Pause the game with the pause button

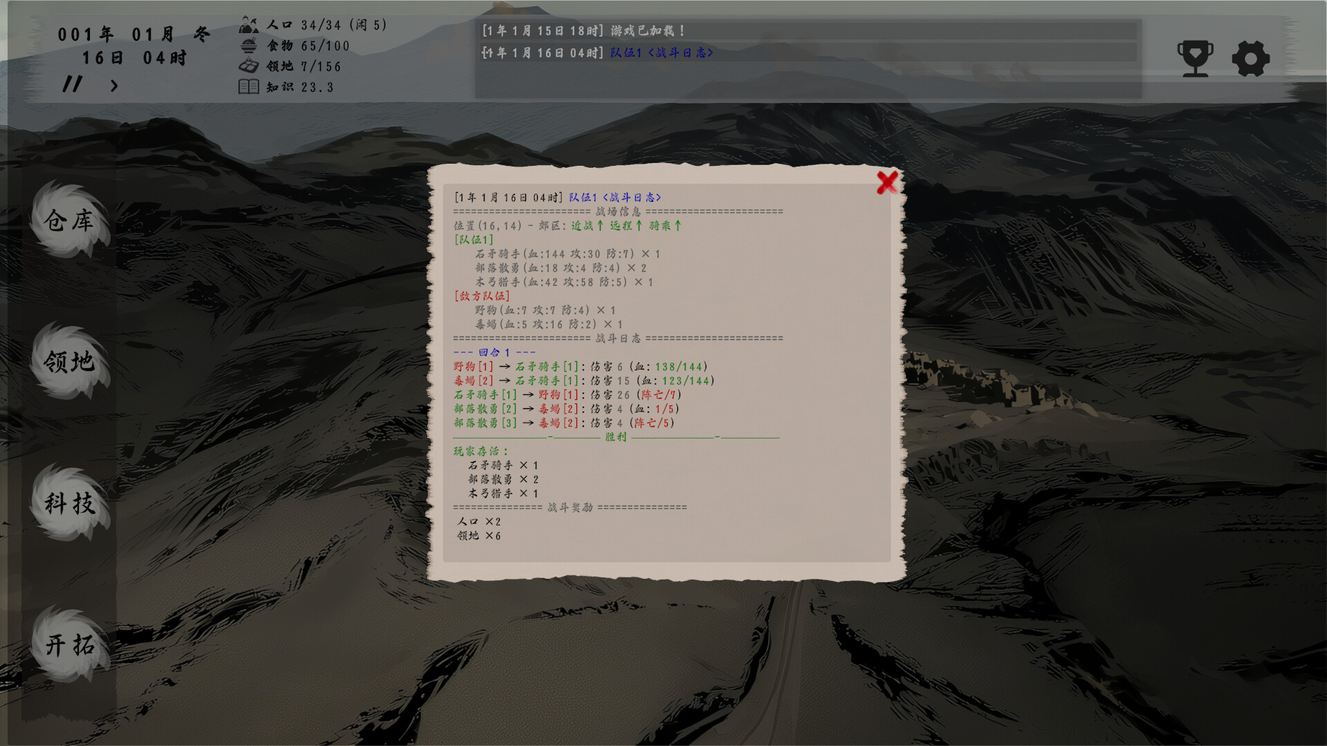coord(72,84)
